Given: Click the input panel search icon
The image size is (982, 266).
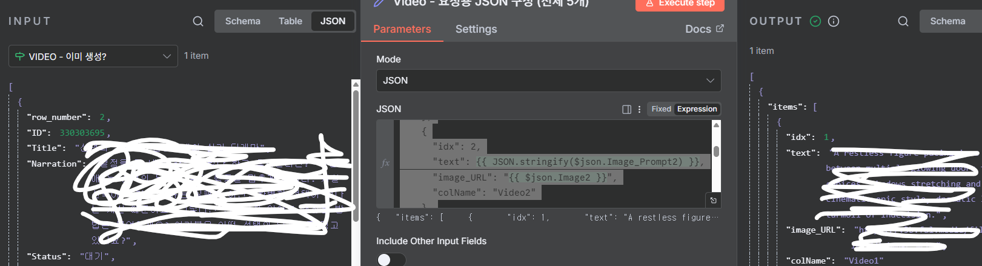Looking at the screenshot, I should (198, 21).
